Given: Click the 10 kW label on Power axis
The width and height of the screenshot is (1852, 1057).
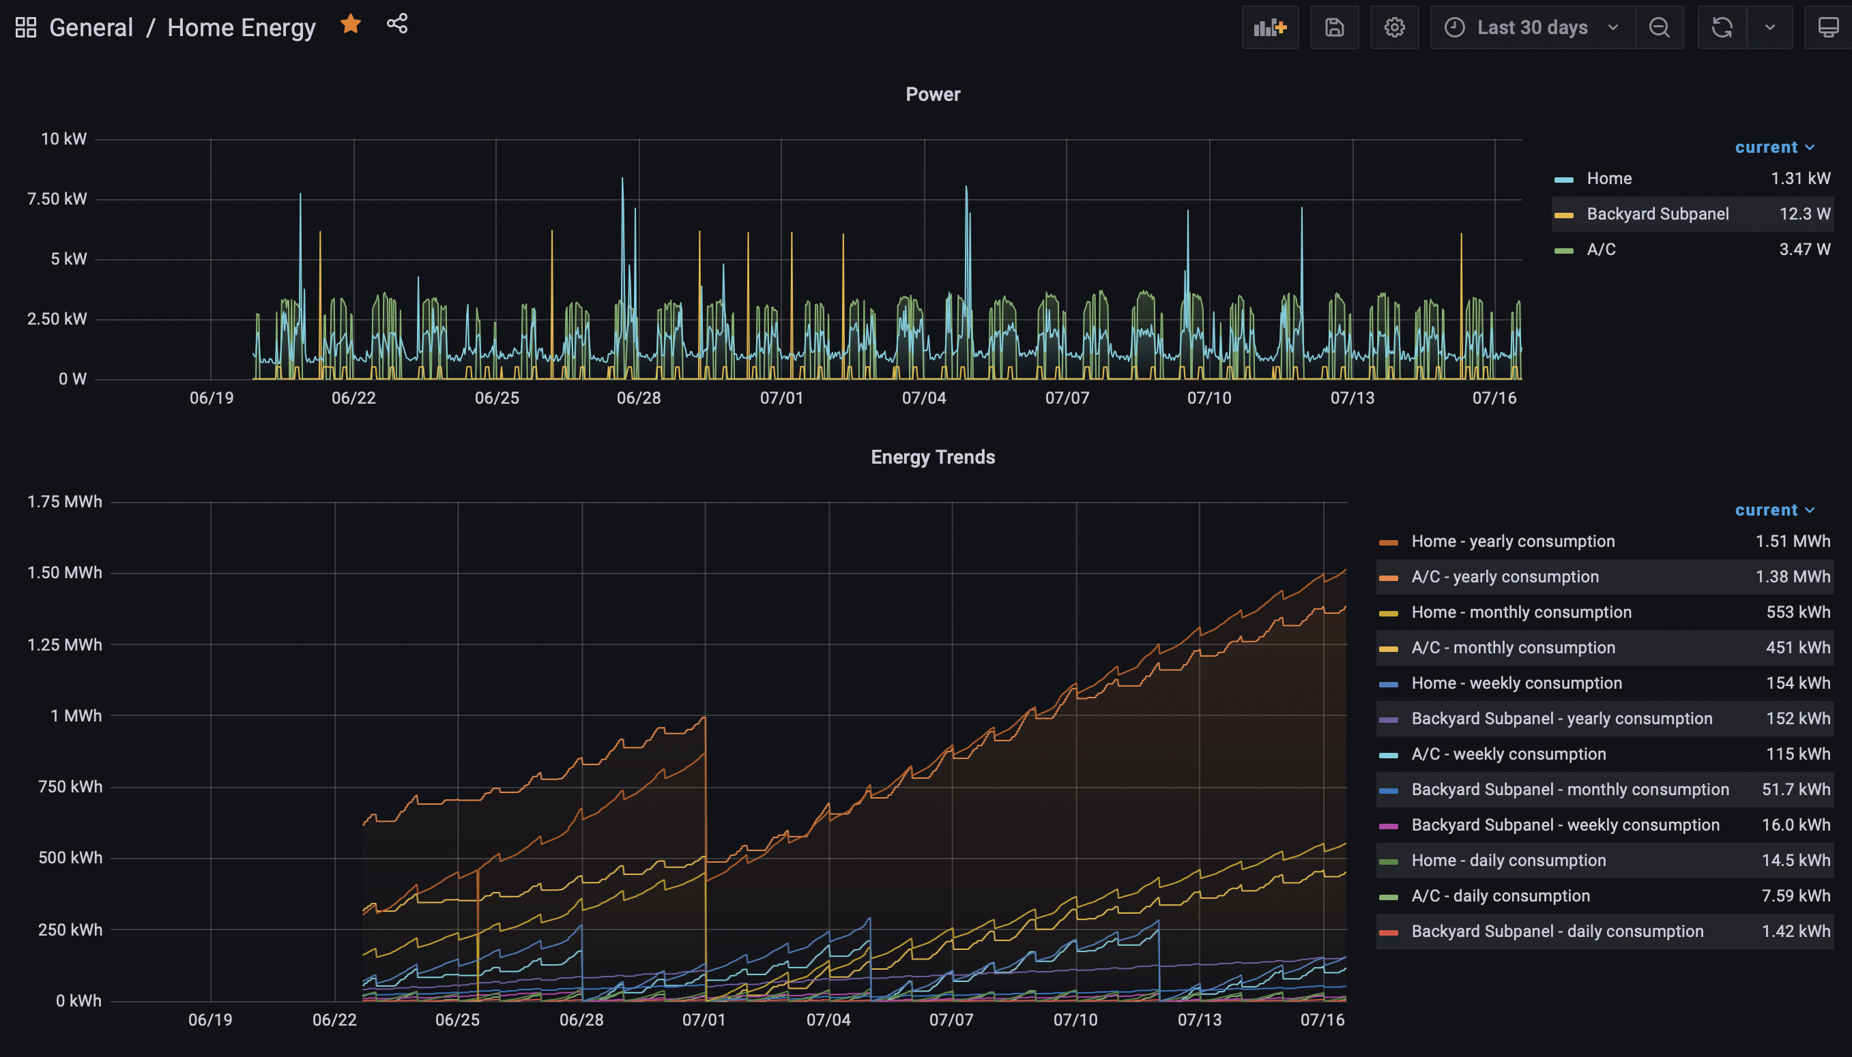Looking at the screenshot, I should [64, 139].
